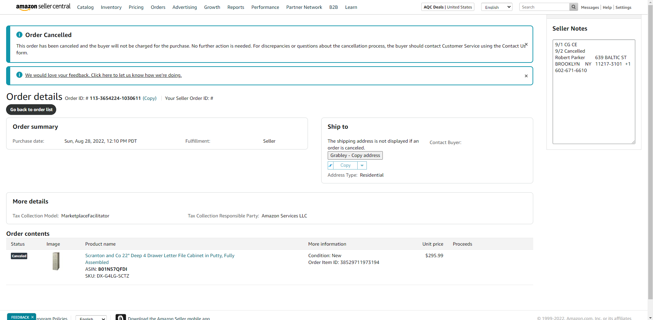Open the Help link
Viewport: 653px width, 320px height.
coord(607,7)
